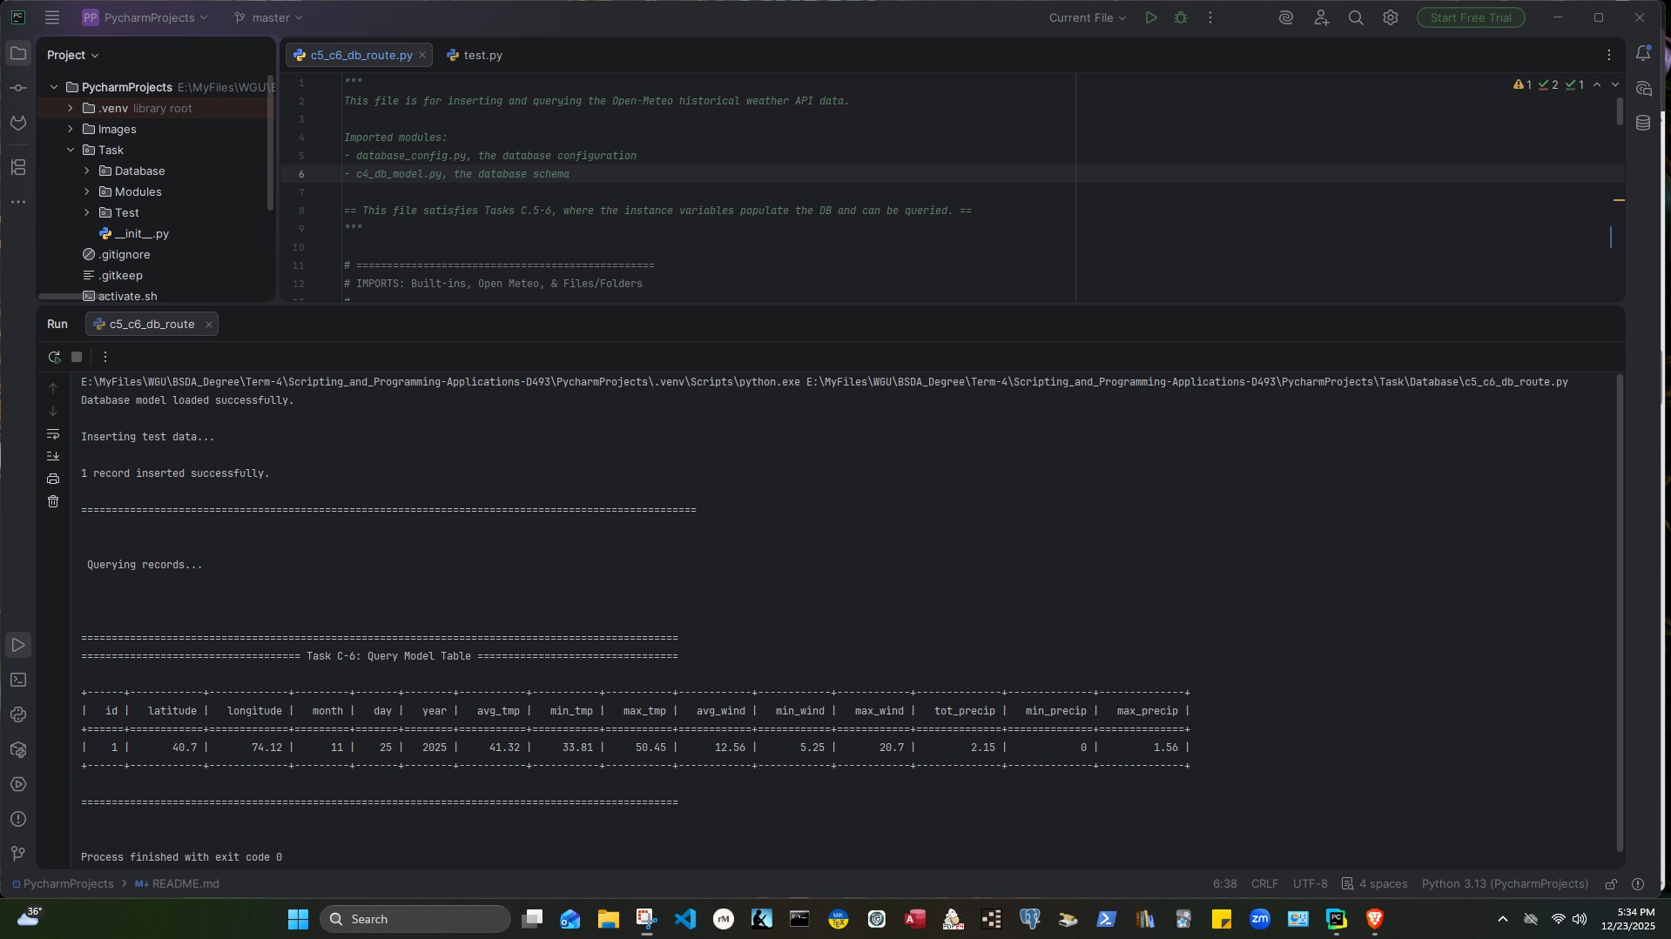Open the Python Packages tool window

click(18, 749)
